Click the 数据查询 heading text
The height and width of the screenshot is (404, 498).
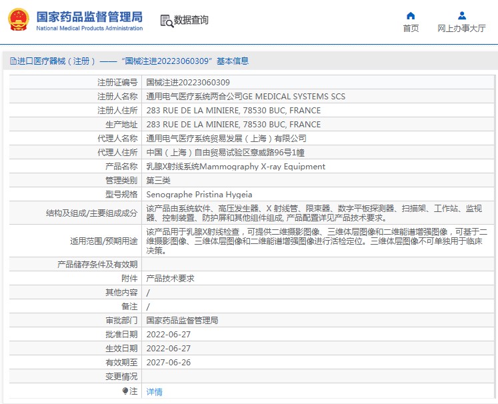191,20
